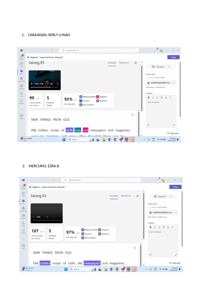Click the Close button in MERCURIO's Teams window
Image resolution: width=214 pixels, height=286 pixels.
(176, 187)
